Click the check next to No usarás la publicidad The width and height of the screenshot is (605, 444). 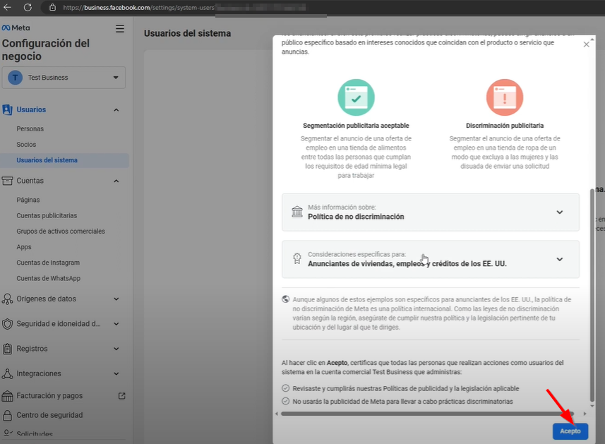[x=285, y=401]
